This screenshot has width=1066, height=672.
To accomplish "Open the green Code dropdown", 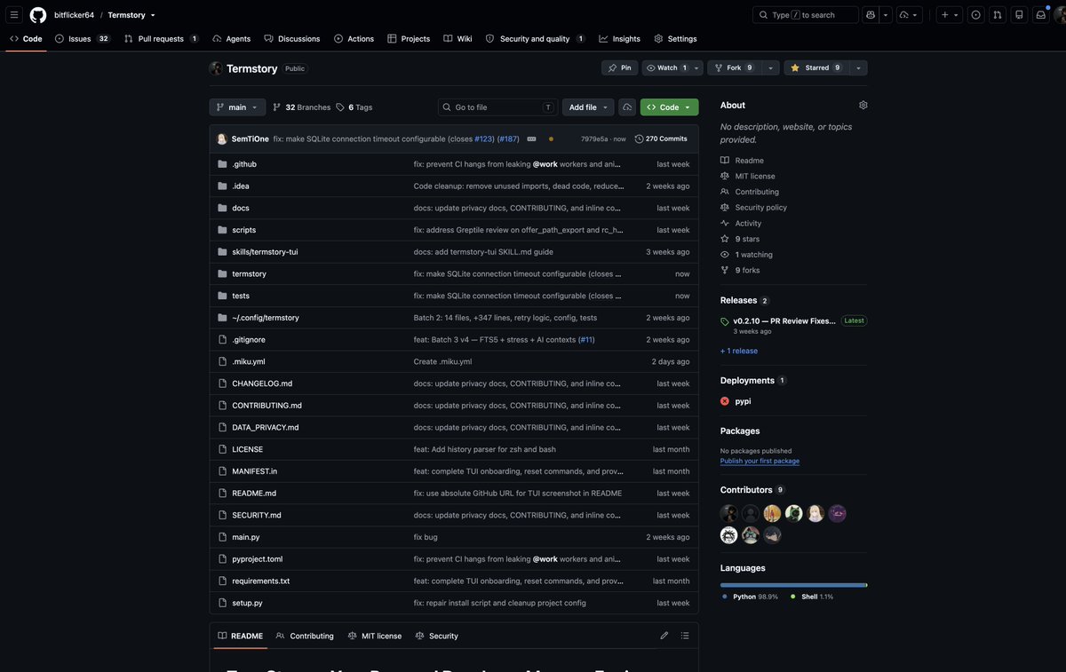I will pos(669,107).
